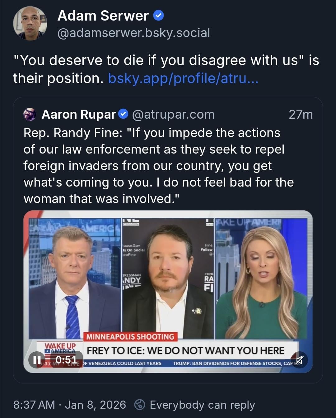The height and width of the screenshot is (418, 336).
Task: Click the globe reply-settings icon
Action: click(140, 405)
